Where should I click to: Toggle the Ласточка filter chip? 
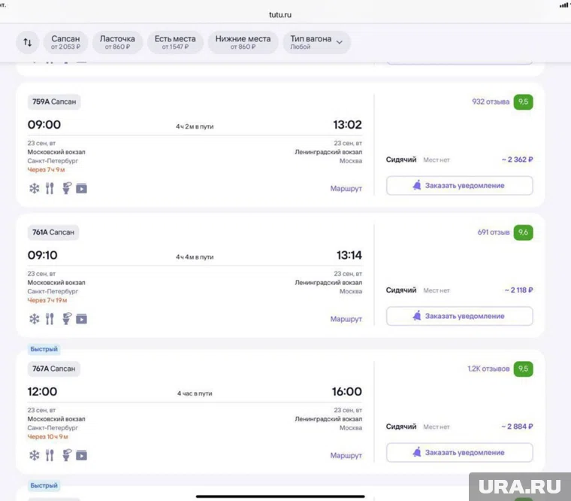pos(117,43)
